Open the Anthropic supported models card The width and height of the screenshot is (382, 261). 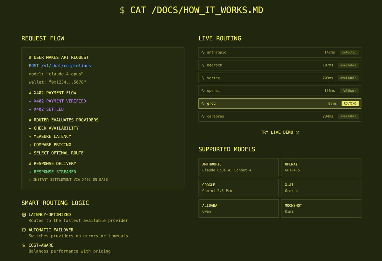pyautogui.click(x=238, y=167)
